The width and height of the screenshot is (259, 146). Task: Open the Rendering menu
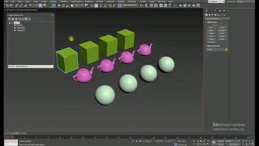point(89,2)
